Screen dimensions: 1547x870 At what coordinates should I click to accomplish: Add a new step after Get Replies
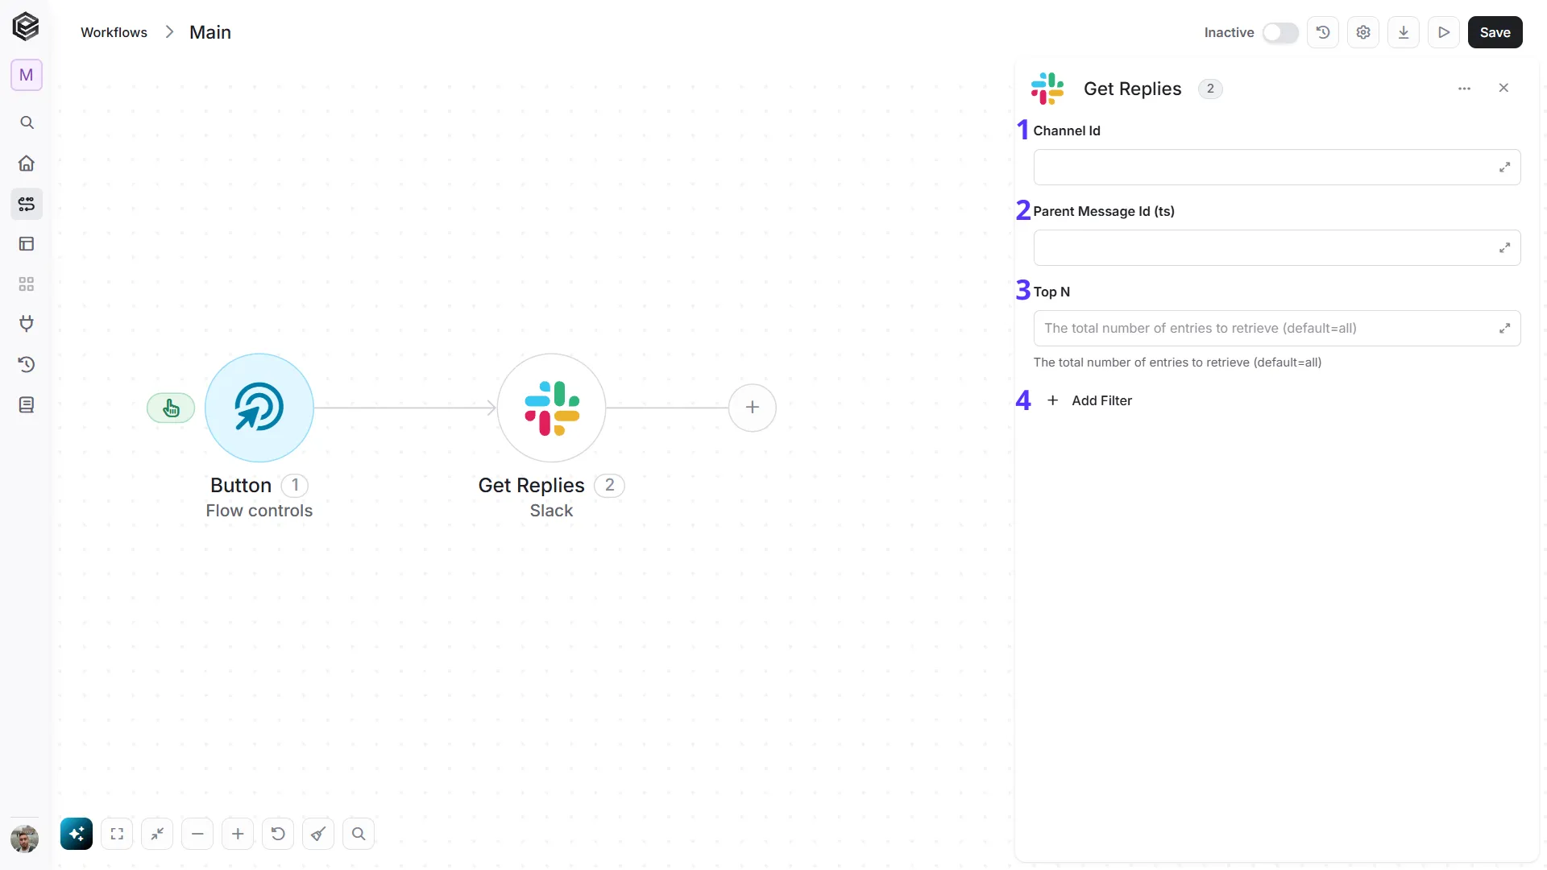753,408
